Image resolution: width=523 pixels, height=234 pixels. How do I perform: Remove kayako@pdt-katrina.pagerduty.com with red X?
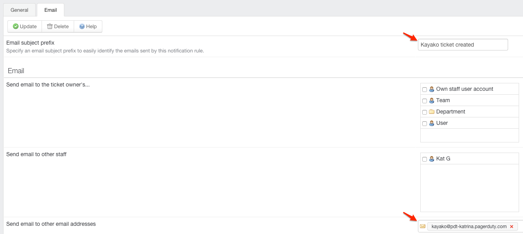point(512,227)
